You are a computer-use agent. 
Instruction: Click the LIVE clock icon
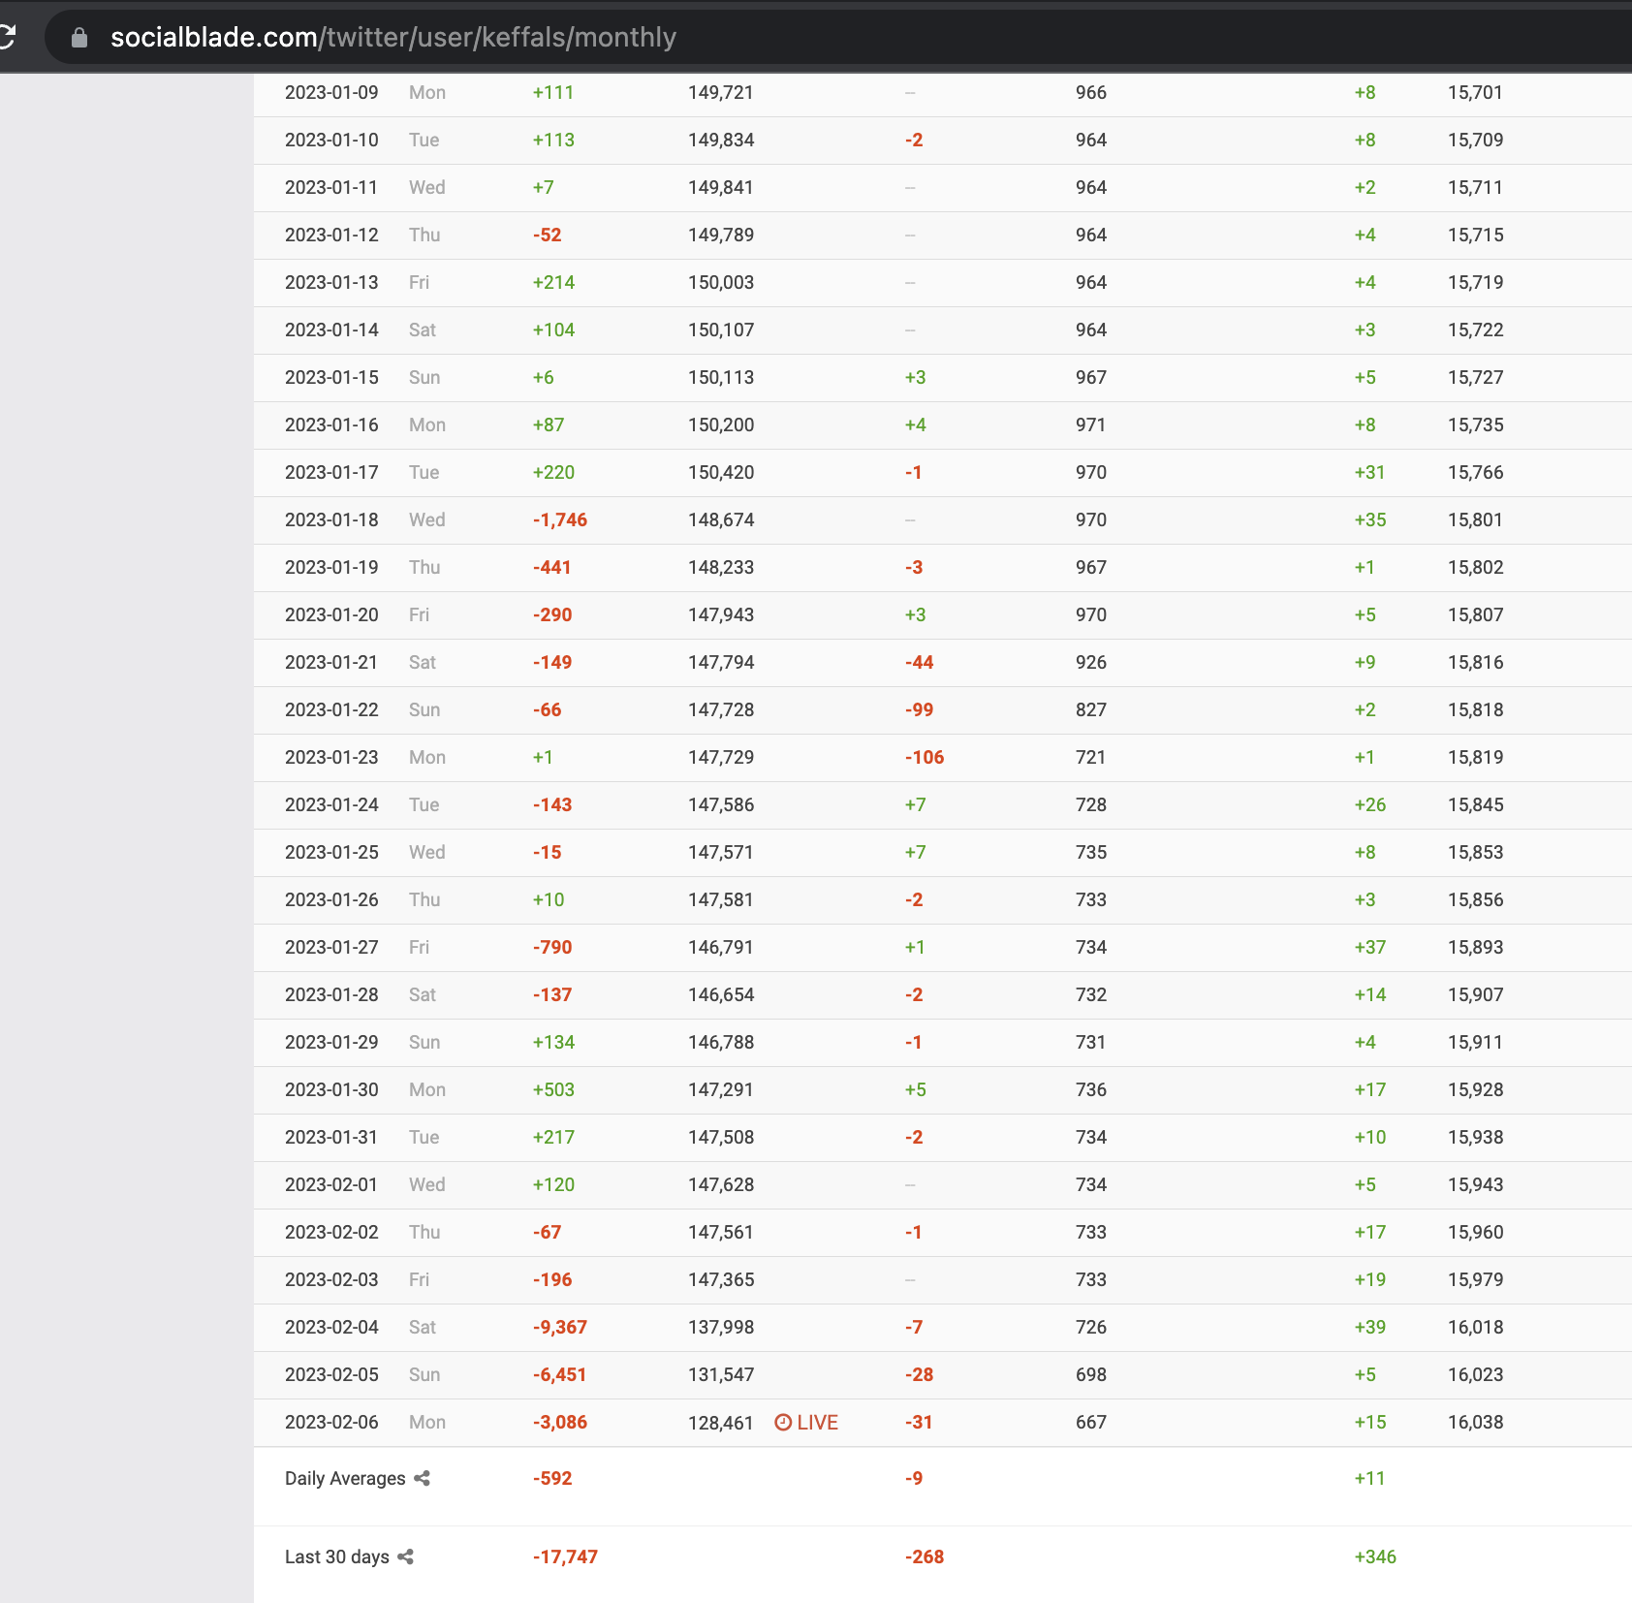click(x=783, y=1422)
